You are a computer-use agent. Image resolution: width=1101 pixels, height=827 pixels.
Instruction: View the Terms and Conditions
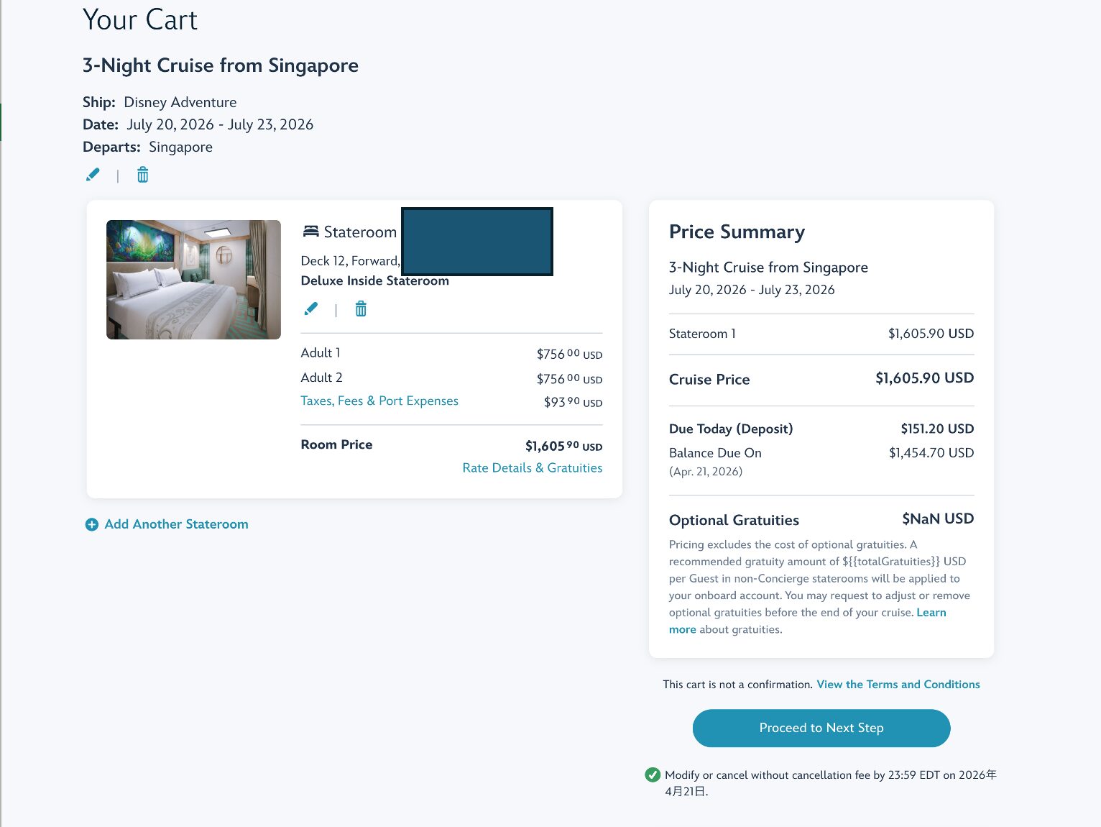[898, 684]
